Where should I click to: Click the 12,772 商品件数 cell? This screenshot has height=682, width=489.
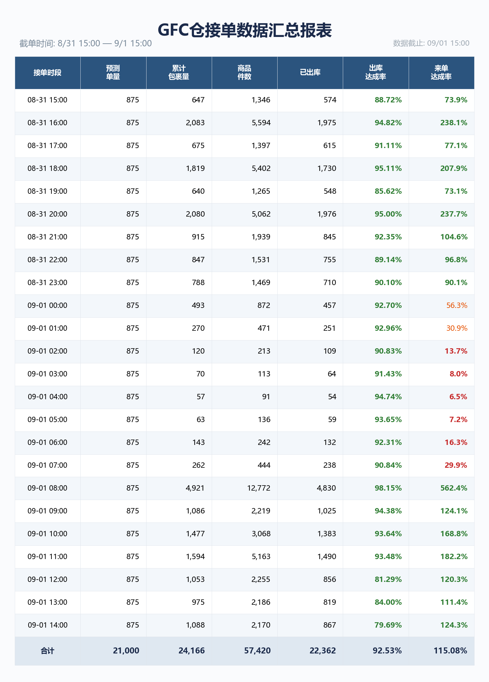coord(258,488)
